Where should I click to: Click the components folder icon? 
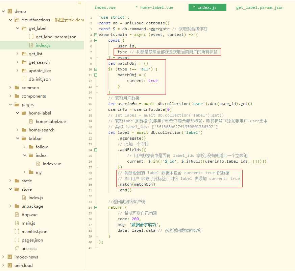point(17,96)
